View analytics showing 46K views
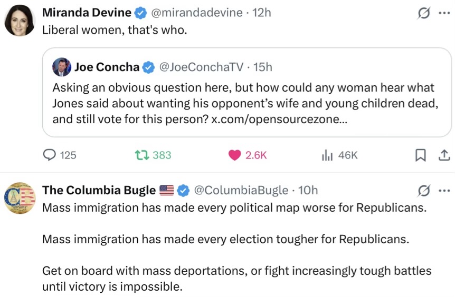The image size is (455, 297). (x=328, y=155)
